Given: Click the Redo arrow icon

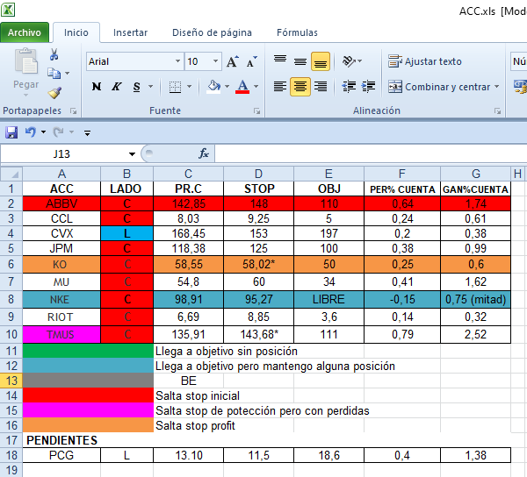Looking at the screenshot, I should click(59, 132).
